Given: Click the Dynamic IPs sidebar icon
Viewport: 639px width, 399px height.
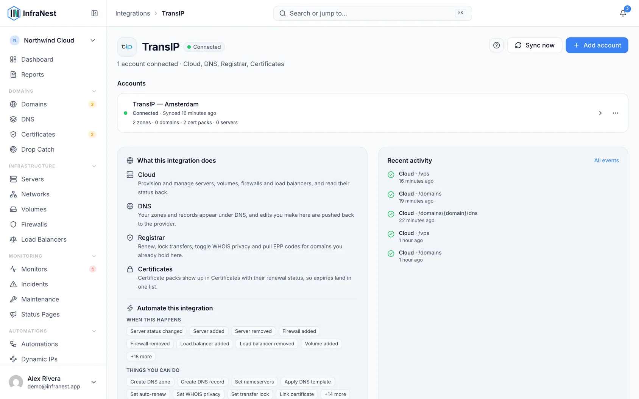Looking at the screenshot, I should [x=13, y=359].
